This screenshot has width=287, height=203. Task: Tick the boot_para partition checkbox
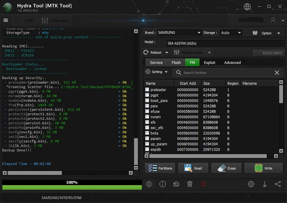[x=147, y=100]
